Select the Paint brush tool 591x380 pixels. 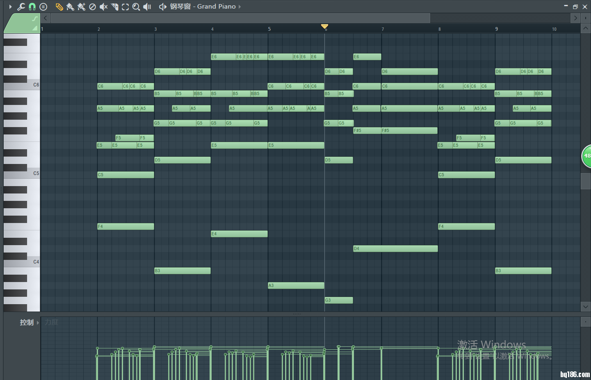click(70, 7)
